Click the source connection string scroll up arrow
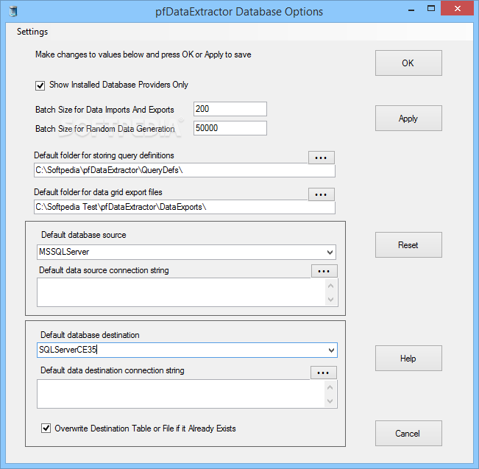The height and width of the screenshot is (469, 479). pos(330,286)
